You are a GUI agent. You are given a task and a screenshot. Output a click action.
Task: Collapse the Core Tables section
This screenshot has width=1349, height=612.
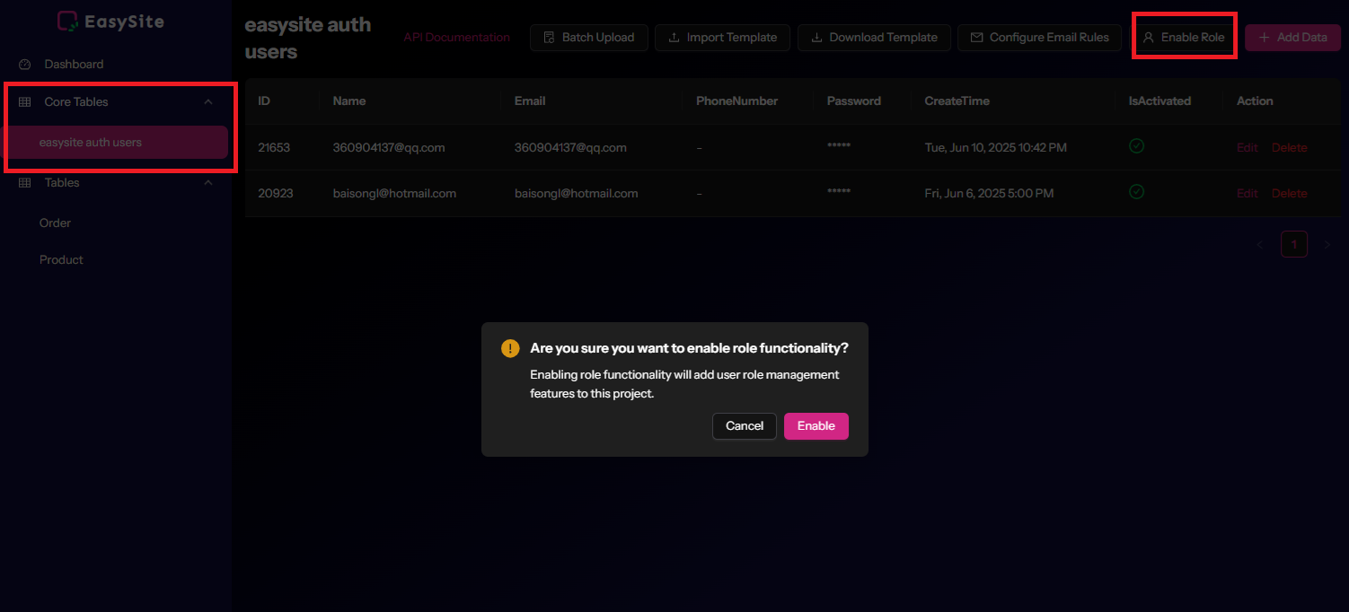tap(208, 102)
